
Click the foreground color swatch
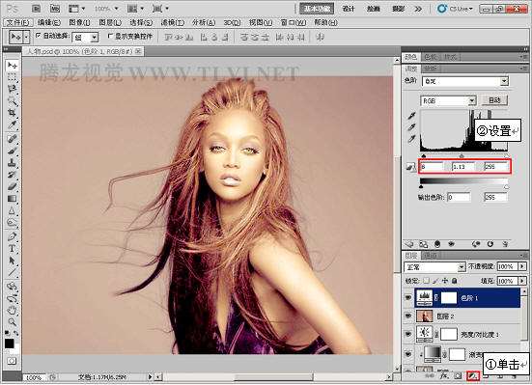click(x=9, y=344)
